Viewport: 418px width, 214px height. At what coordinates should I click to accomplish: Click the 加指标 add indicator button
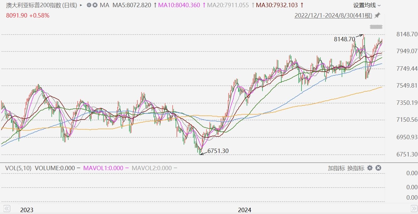[336, 168]
